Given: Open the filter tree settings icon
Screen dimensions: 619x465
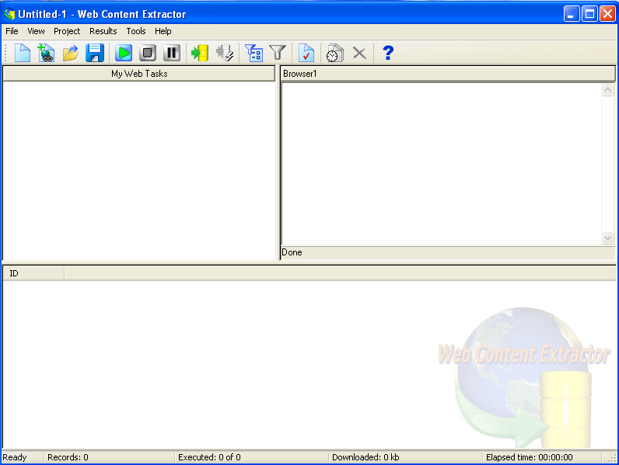Looking at the screenshot, I should (x=254, y=53).
